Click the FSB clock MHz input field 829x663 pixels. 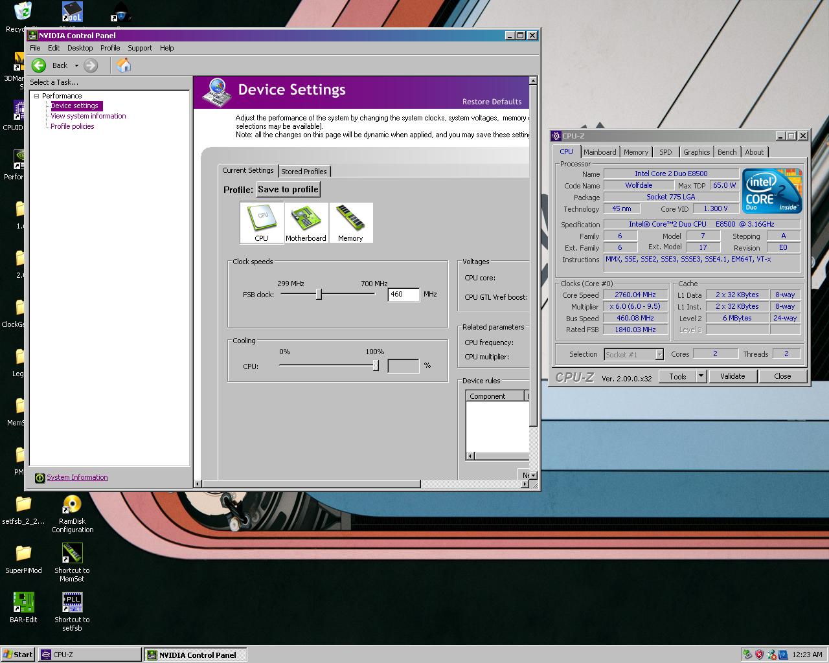[x=403, y=295]
